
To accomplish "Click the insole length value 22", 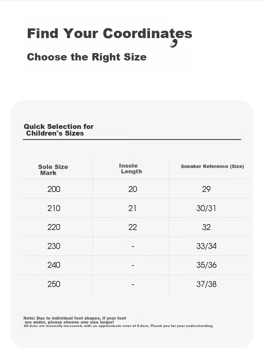I will point(133,227).
